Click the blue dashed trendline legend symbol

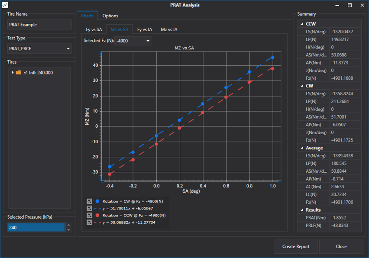[97, 208]
